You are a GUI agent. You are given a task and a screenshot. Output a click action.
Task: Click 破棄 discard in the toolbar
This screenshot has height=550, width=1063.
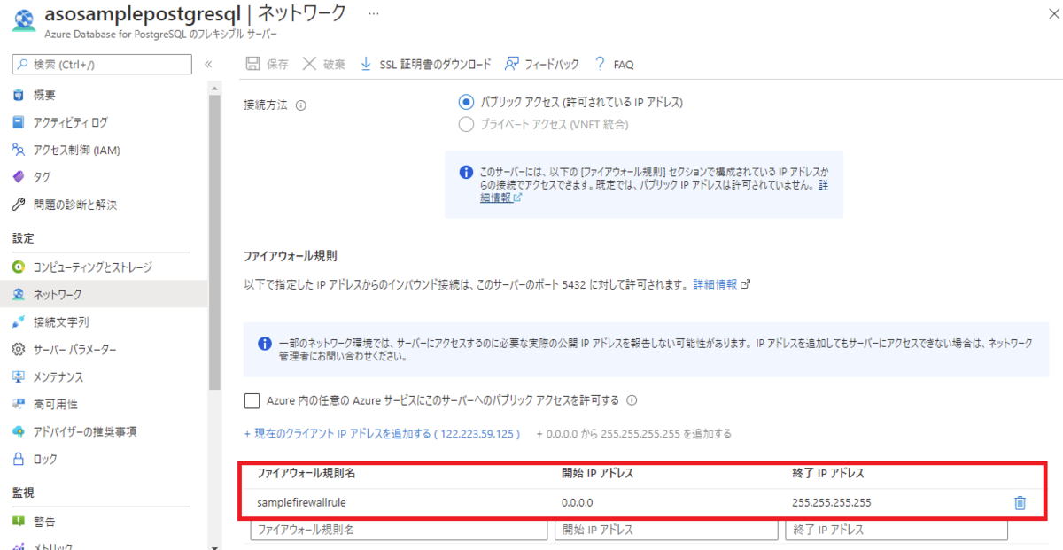(x=323, y=64)
